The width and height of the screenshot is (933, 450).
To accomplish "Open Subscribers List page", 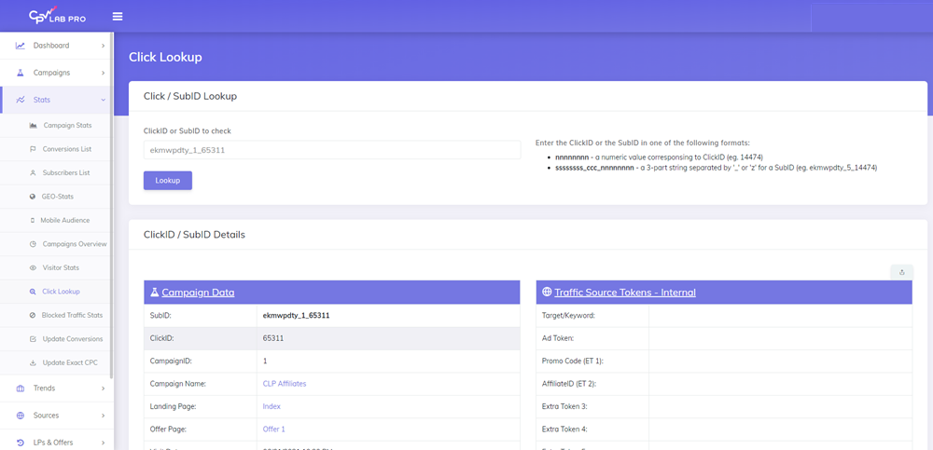I will [66, 173].
